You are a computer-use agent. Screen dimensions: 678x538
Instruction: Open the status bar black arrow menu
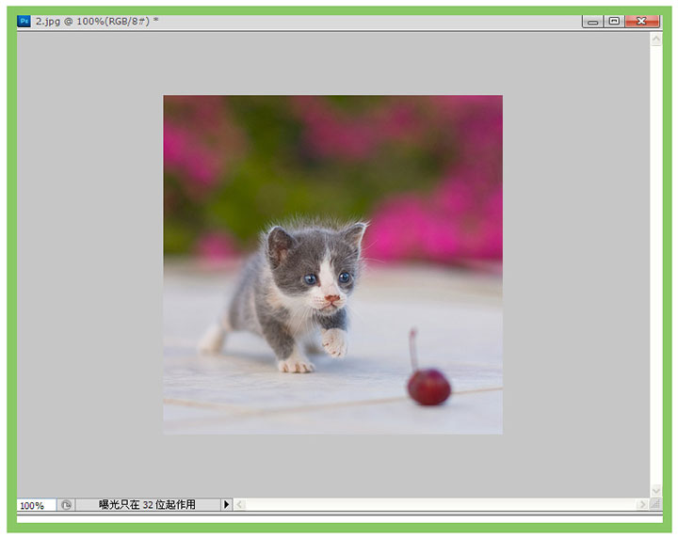[x=226, y=505]
